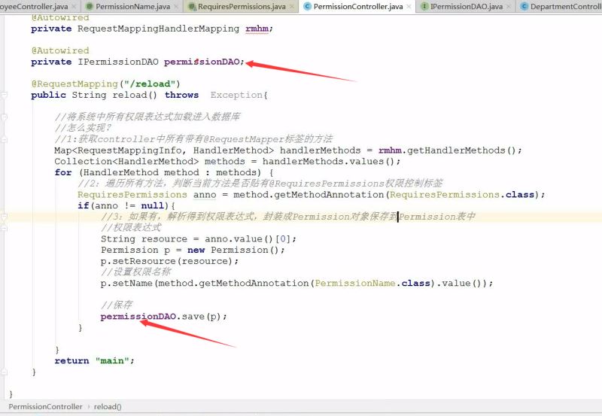Image resolution: width=602 pixels, height=416 pixels.
Task: Click the PermissionName.java tab file icon
Action: 89,7
